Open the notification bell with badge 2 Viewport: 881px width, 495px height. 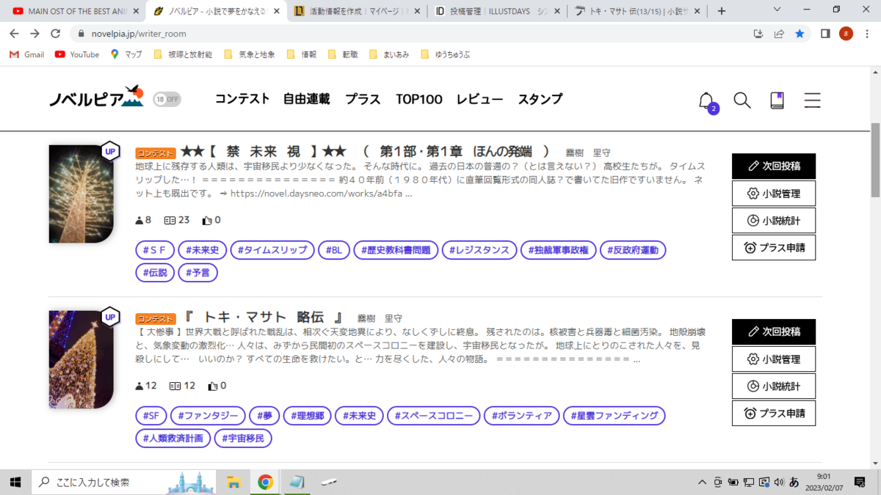point(706,100)
